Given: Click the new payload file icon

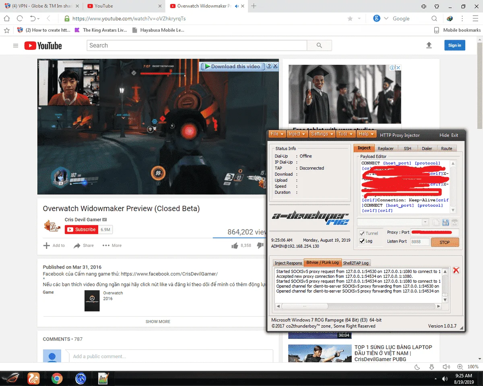Looking at the screenshot, I should click(436, 222).
